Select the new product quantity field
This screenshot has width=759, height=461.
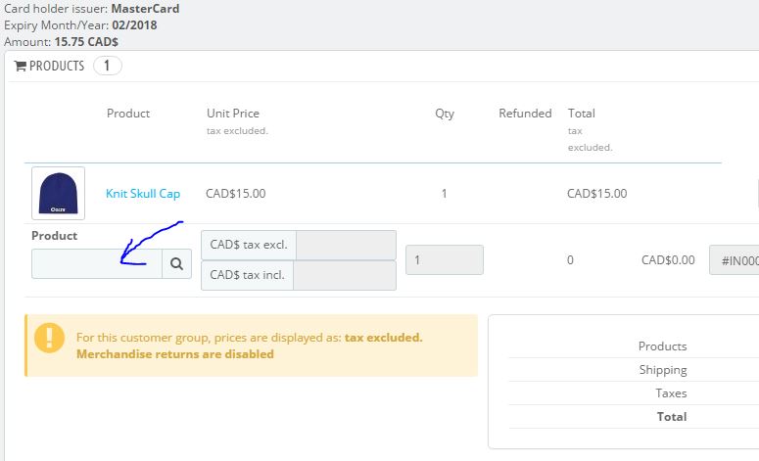click(x=444, y=260)
